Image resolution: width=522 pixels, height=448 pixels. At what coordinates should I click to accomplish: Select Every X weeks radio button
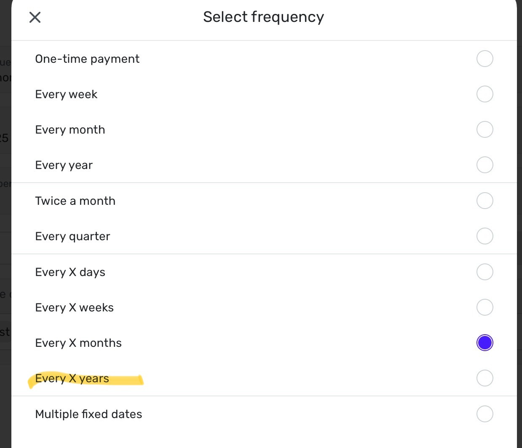coord(485,307)
